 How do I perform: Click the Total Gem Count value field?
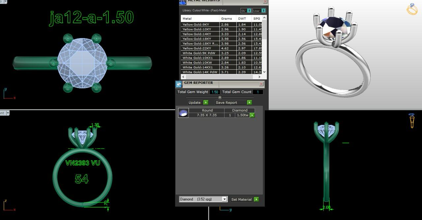tap(258, 92)
